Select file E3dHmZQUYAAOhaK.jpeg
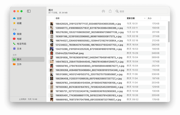This screenshot has width=180, height=115. coord(107,53)
